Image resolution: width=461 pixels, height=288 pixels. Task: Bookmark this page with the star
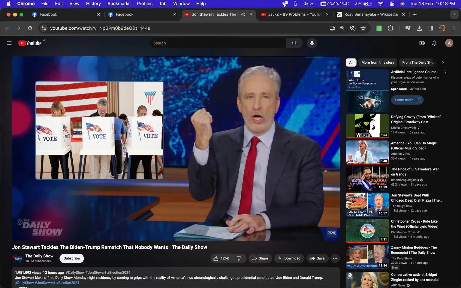tap(363, 28)
